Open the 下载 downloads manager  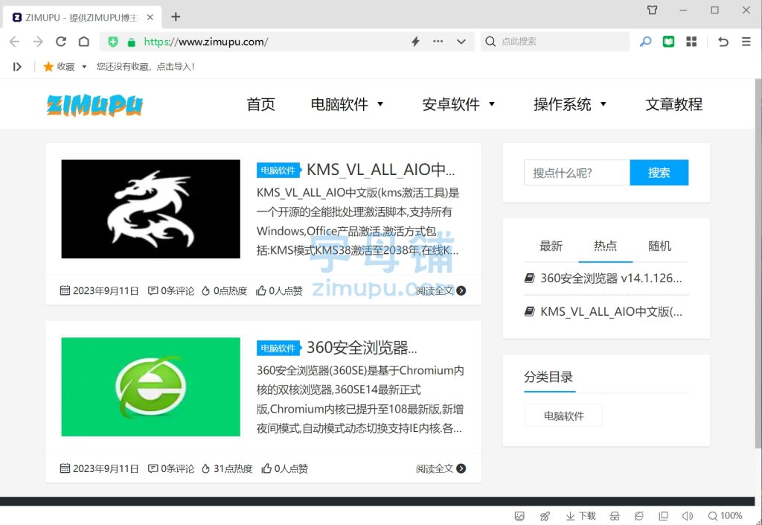[x=580, y=516]
